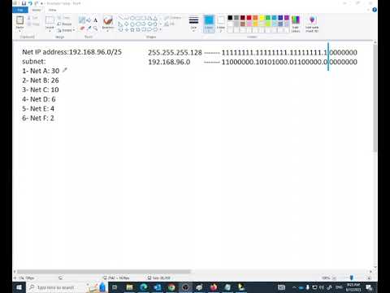Open the Edit colors dialog

[296, 24]
